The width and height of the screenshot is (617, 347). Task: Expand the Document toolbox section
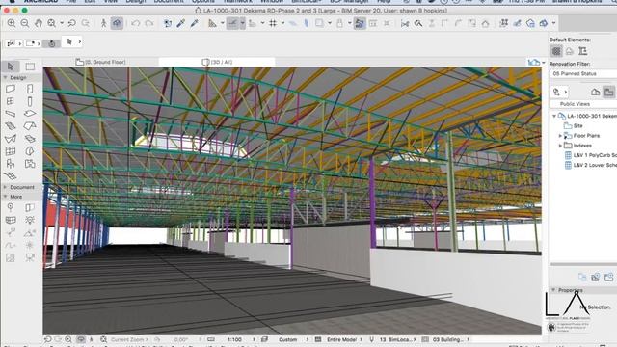pos(6,187)
